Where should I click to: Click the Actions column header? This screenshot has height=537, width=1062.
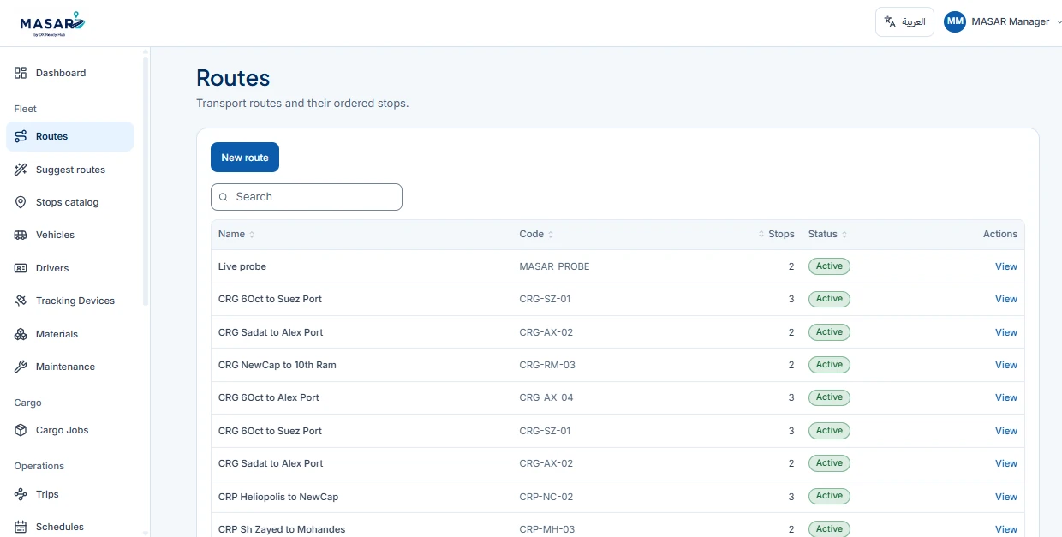tap(1000, 234)
